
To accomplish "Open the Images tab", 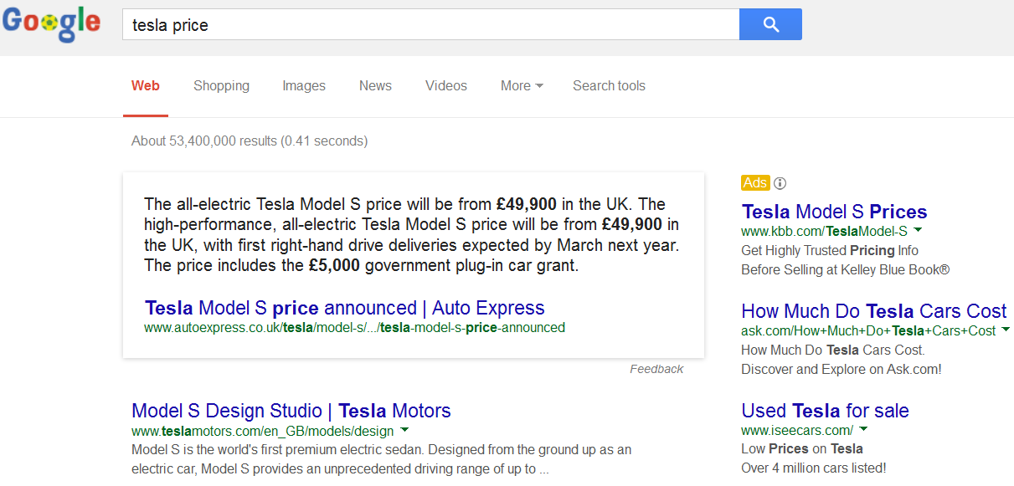I will tap(304, 85).
